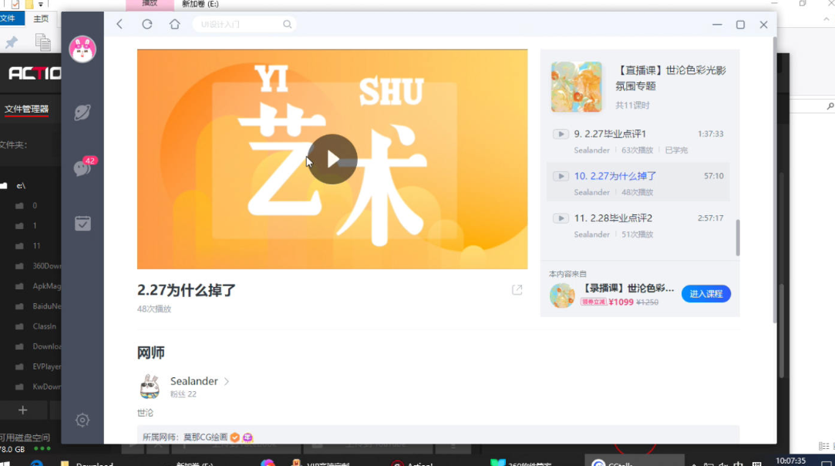This screenshot has height=466, width=835.
Task: Click the copy icon in Explorer ribbon
Action: click(x=42, y=42)
